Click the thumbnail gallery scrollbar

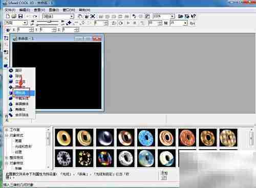coord(251,138)
